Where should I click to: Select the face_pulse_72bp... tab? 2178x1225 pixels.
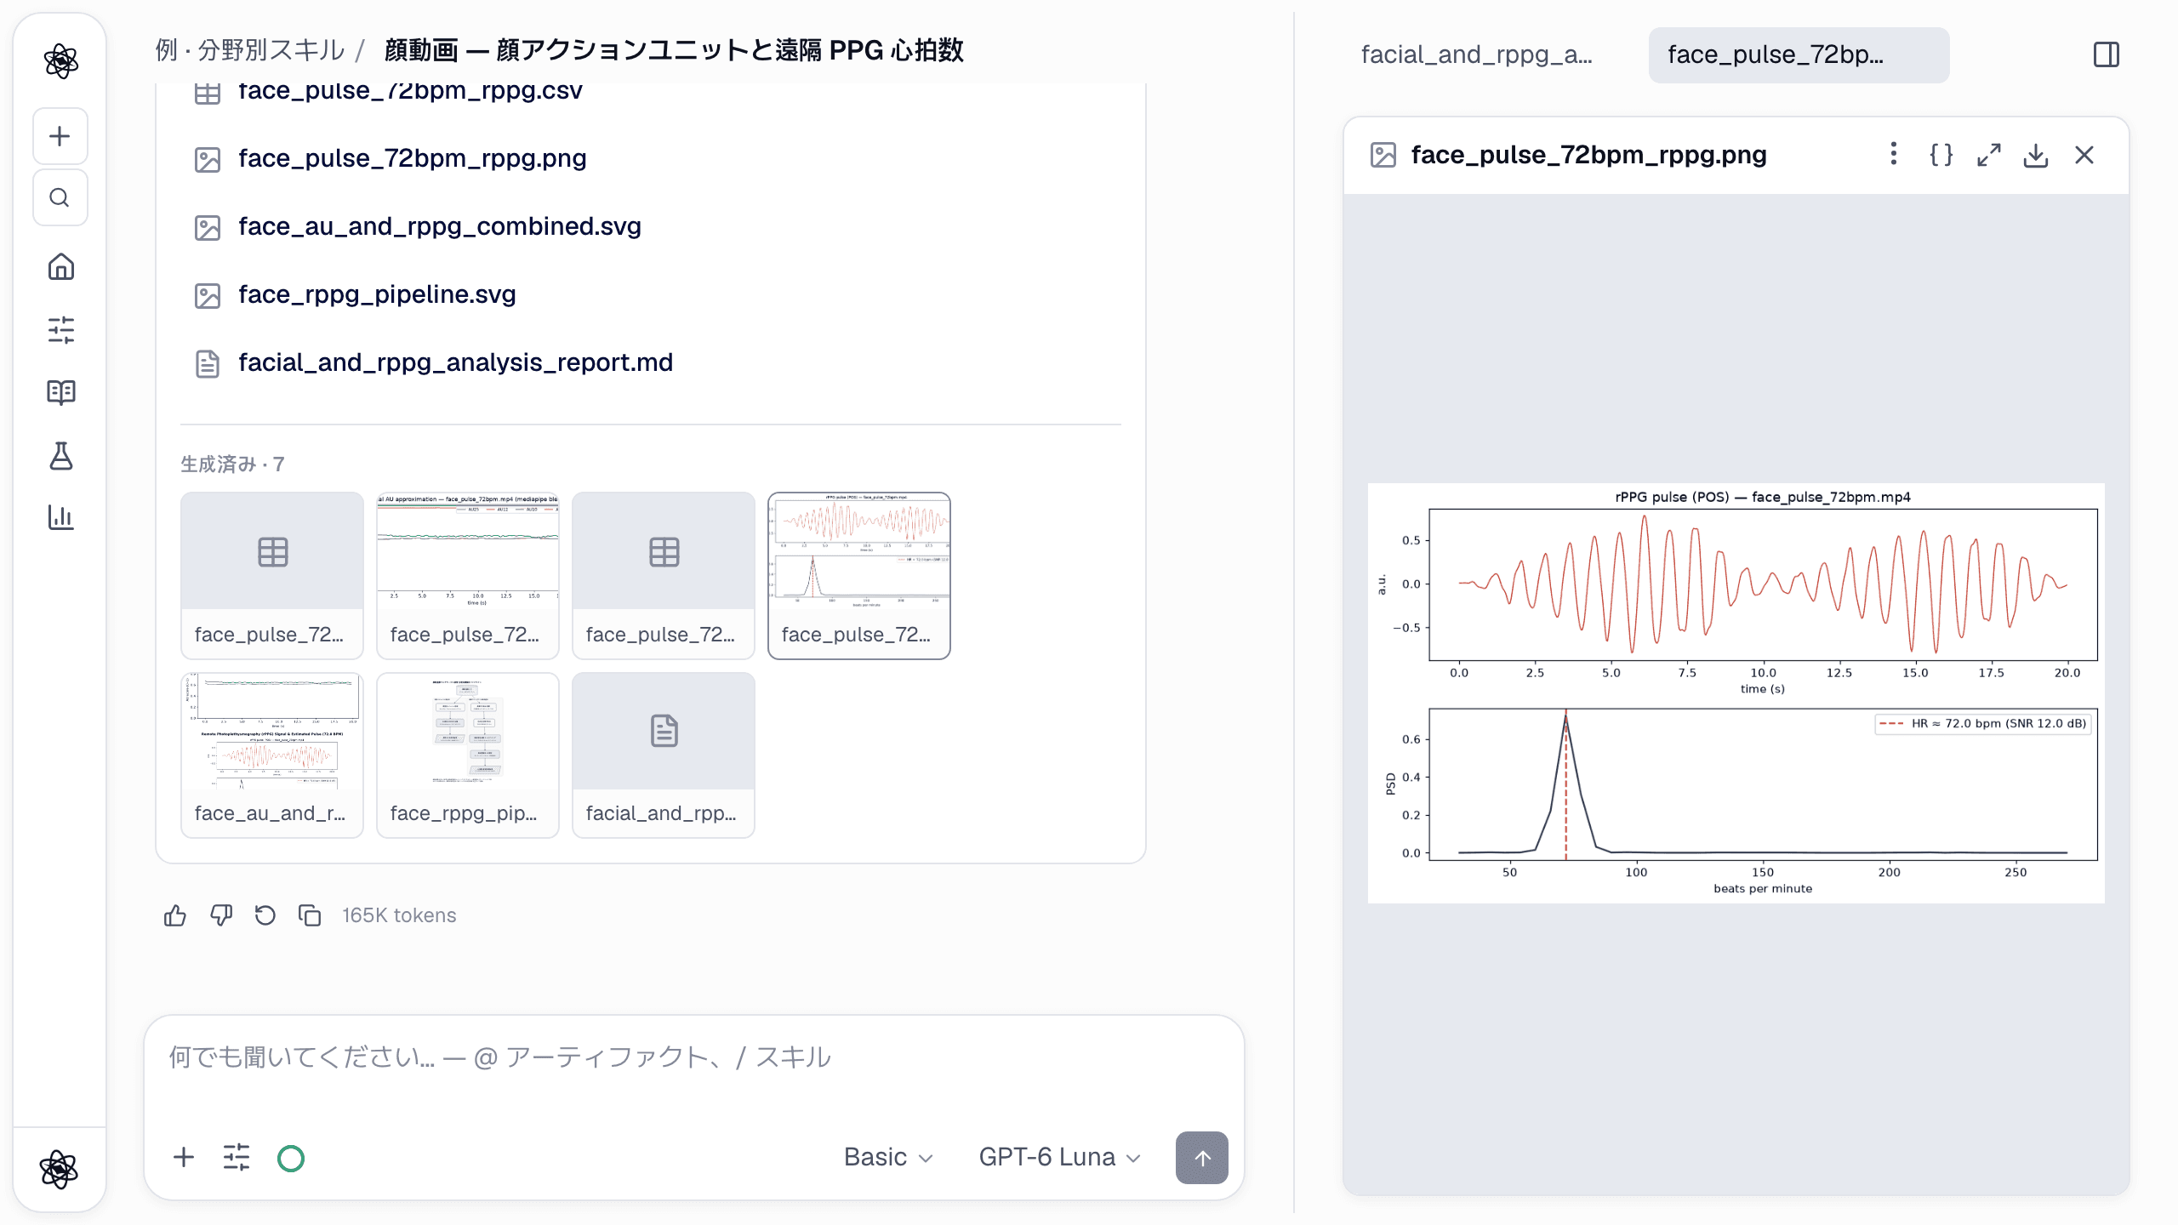click(1799, 54)
